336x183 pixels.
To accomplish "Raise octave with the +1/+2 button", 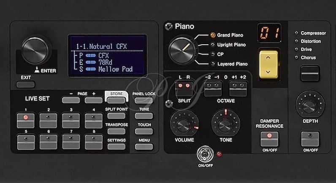I will [x=238, y=89].
